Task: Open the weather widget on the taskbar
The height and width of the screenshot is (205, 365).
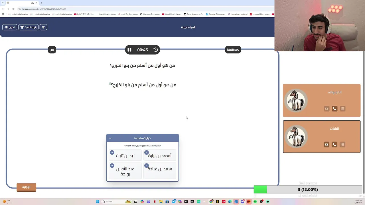Action: pos(7,202)
